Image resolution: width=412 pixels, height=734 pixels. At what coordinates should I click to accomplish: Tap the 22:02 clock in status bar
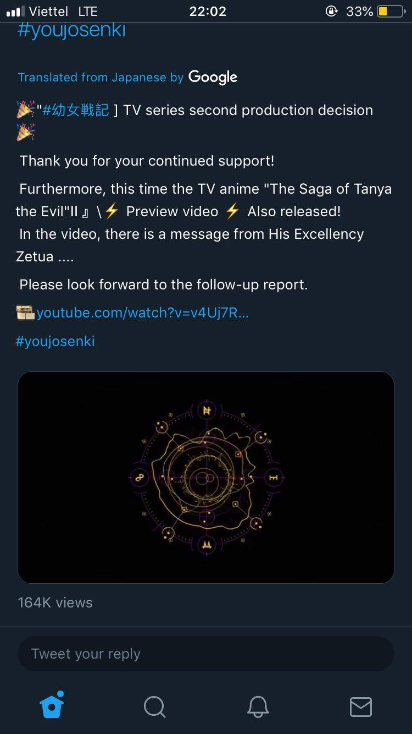pyautogui.click(x=207, y=12)
